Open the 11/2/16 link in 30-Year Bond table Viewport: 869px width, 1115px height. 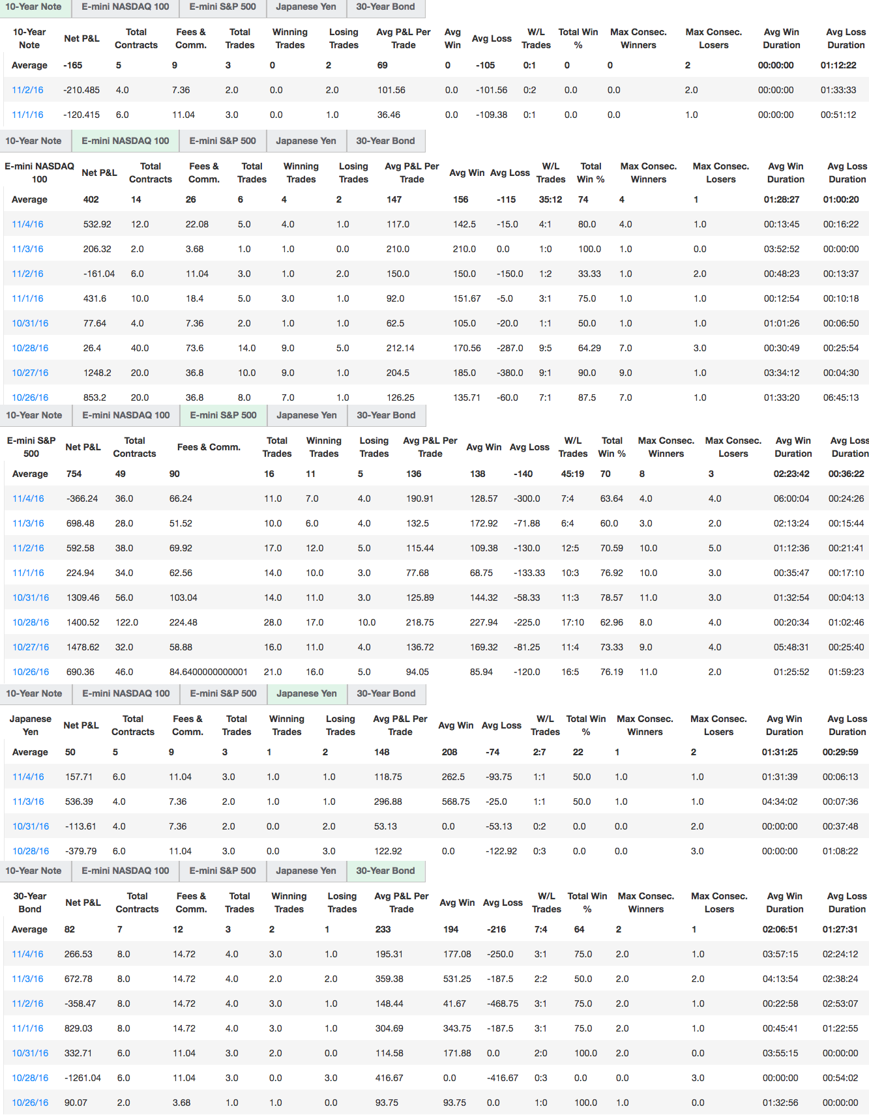click(x=27, y=1004)
